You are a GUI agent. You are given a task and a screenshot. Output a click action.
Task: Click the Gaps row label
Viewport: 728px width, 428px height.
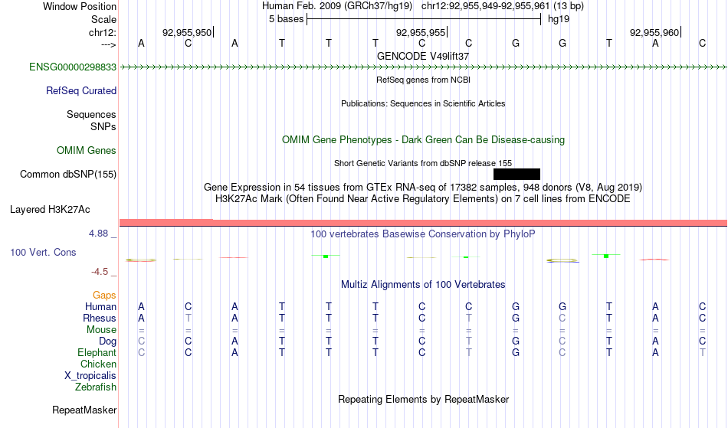click(x=104, y=296)
